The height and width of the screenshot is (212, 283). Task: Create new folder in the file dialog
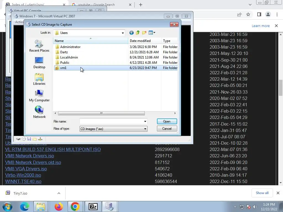click(144, 33)
